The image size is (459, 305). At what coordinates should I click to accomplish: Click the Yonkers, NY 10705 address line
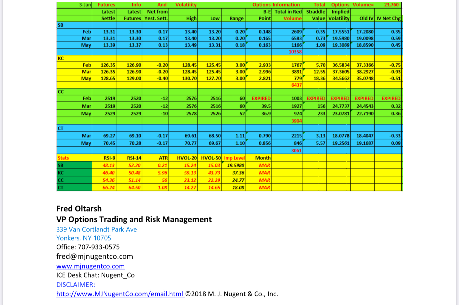[84, 238]
